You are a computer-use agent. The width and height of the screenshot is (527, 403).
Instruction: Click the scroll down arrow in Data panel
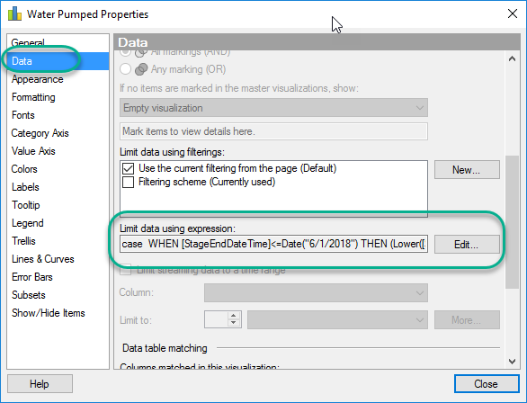pyautogui.click(x=512, y=362)
